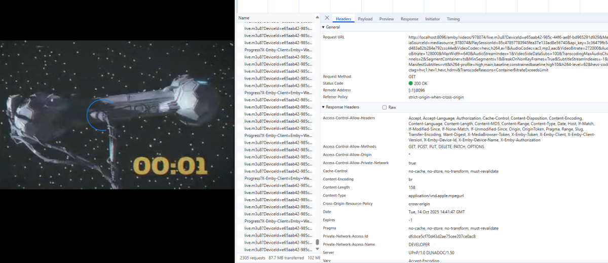Enable the Raw response headers checkbox
This screenshot has width=608, height=263.
click(x=385, y=107)
